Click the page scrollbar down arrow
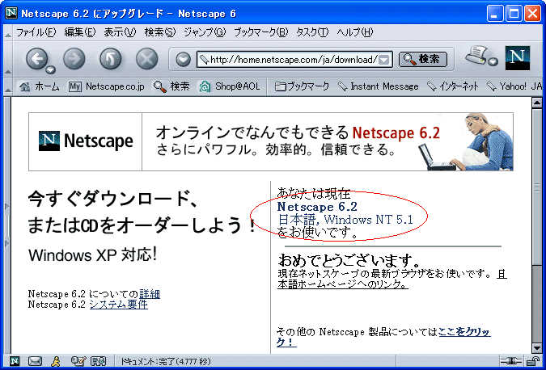This screenshot has height=370, width=546. 536,347
